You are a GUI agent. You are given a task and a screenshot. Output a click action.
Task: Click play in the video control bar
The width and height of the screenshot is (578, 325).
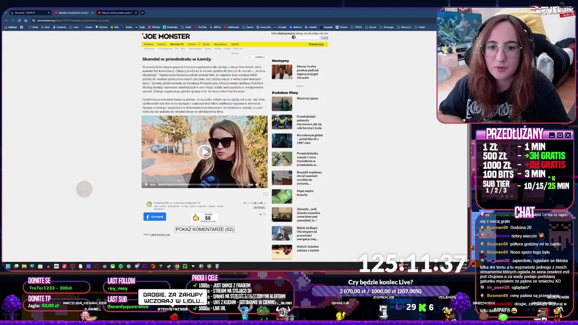click(x=146, y=184)
